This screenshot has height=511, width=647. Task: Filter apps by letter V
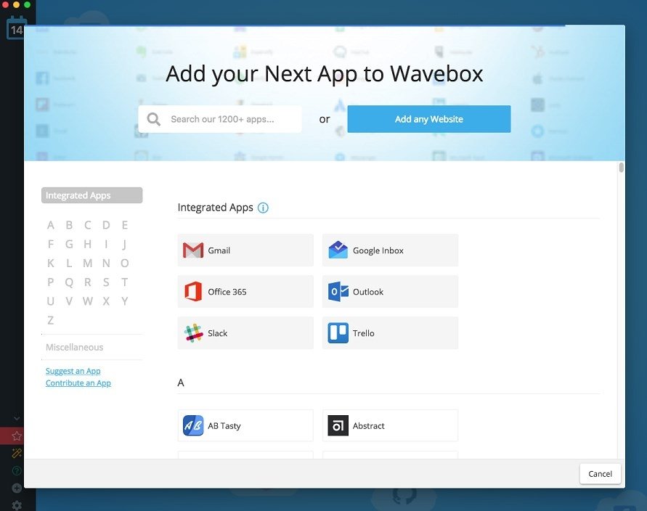69,301
